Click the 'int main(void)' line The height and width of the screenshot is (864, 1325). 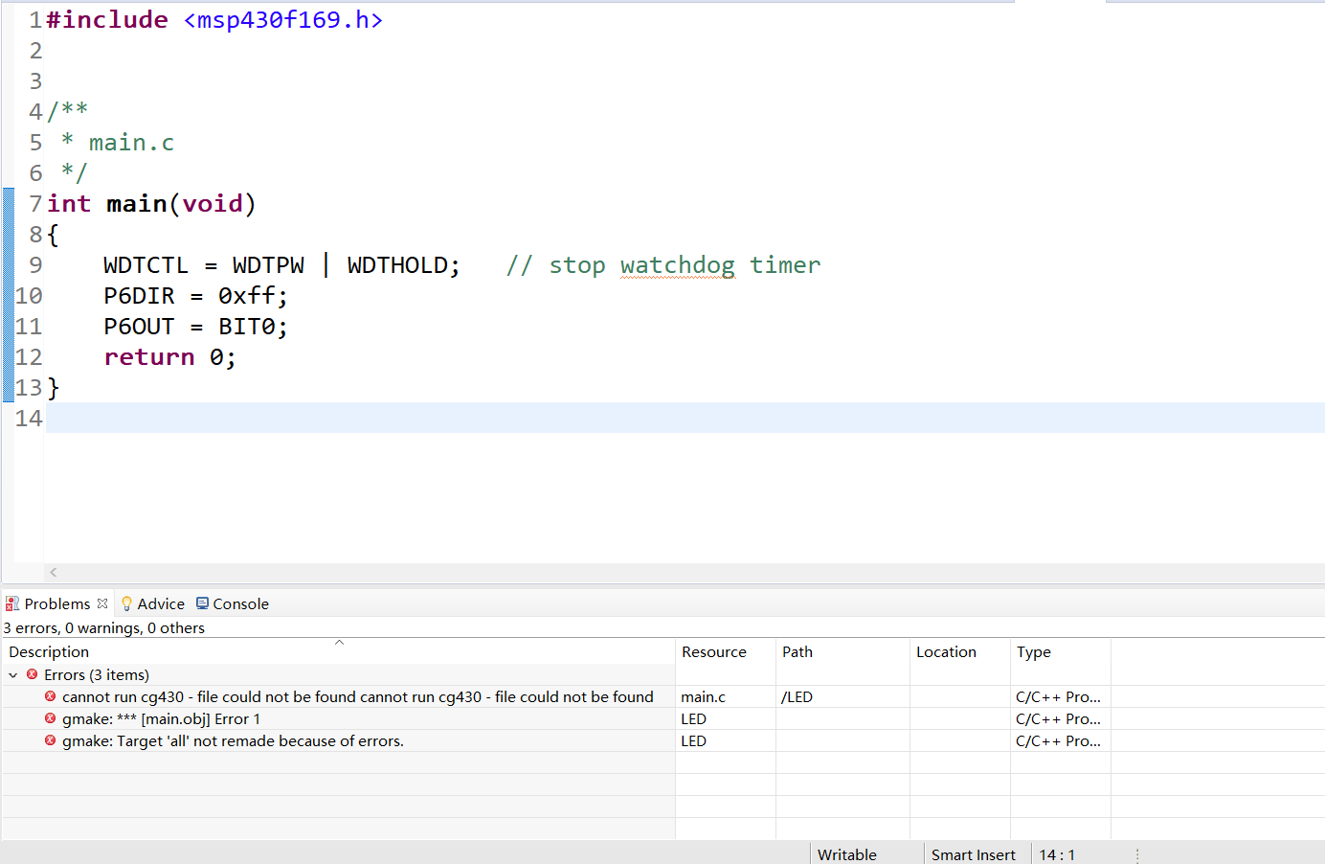151,204
